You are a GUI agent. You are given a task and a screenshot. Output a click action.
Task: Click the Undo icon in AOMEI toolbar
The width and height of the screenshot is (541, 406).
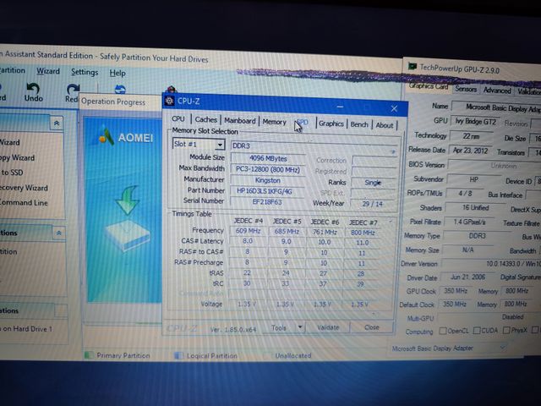pyautogui.click(x=33, y=89)
